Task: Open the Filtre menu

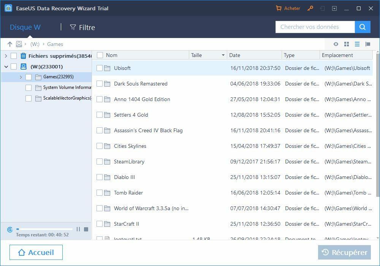Action: [82, 27]
